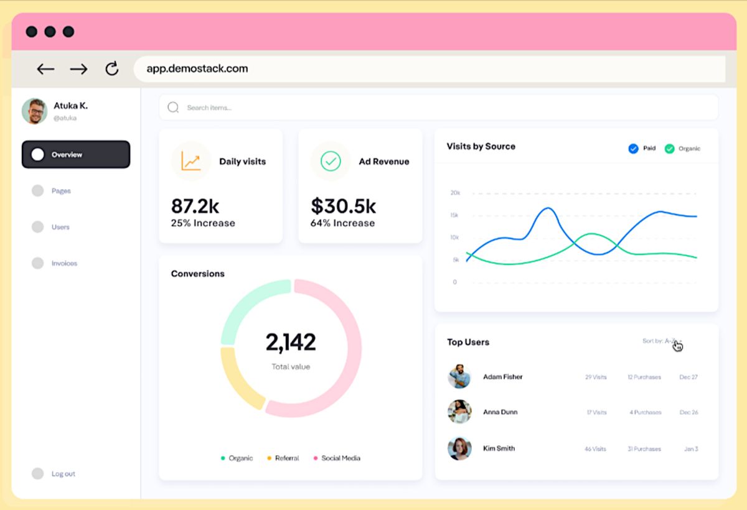
Task: Click the 64% Increase text
Action: coord(343,223)
